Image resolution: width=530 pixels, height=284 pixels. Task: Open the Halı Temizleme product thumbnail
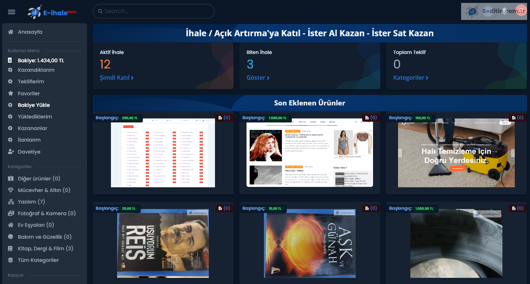456,153
